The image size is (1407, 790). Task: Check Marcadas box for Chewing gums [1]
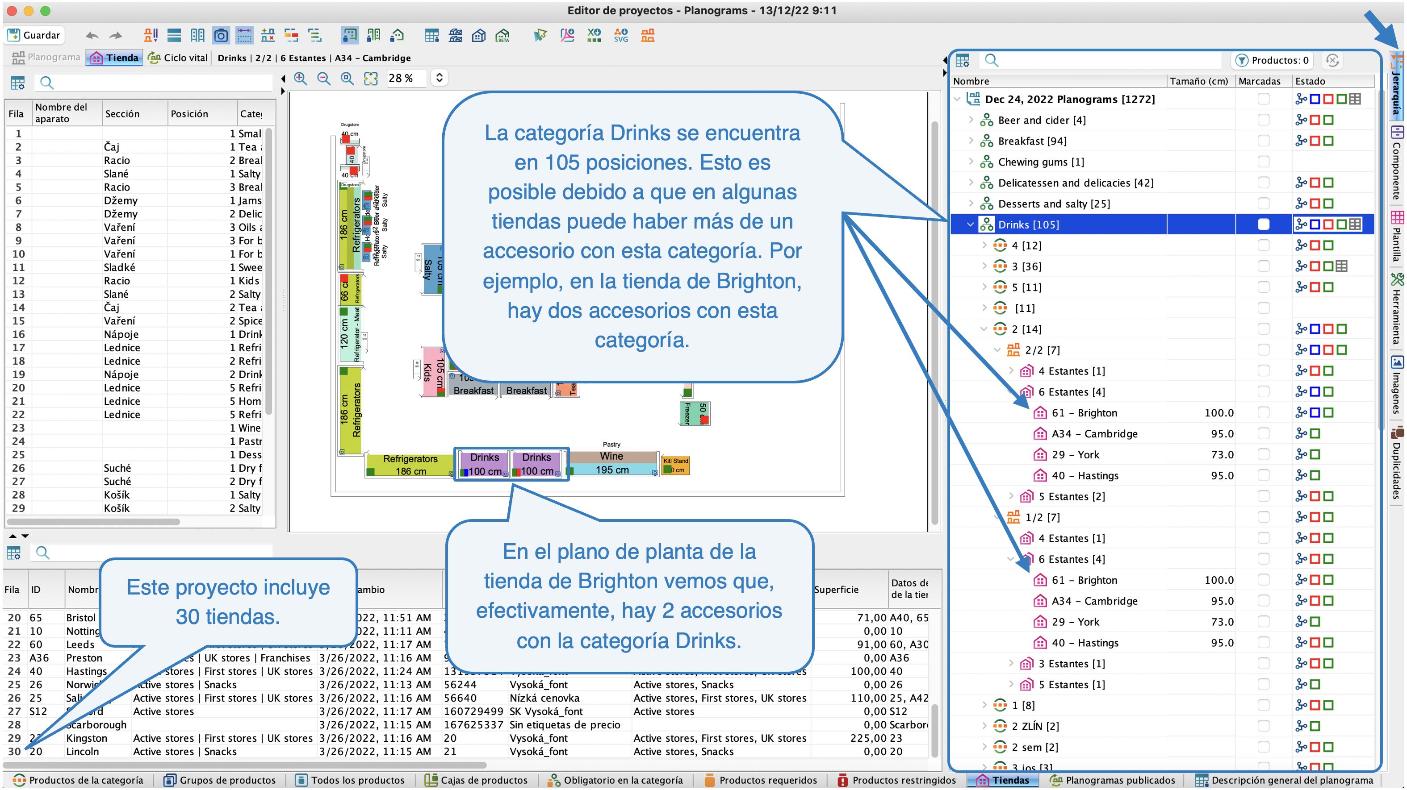tap(1263, 162)
